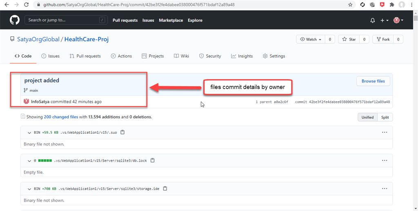Open the HealthCare-Proj repository link
The image size is (418, 211).
(87, 39)
